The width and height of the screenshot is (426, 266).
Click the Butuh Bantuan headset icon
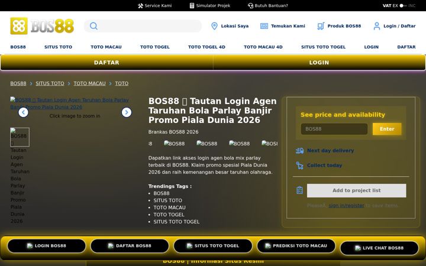[x=250, y=6]
